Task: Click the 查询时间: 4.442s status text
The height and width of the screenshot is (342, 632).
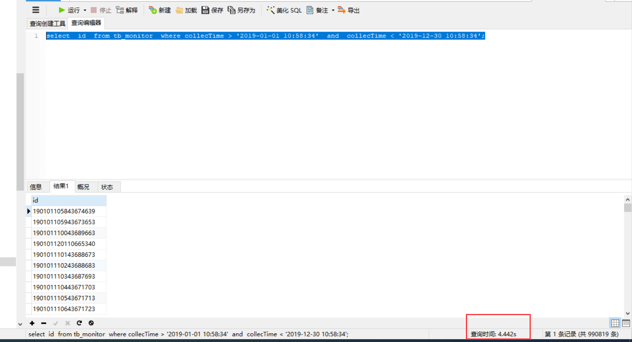Action: click(493, 334)
